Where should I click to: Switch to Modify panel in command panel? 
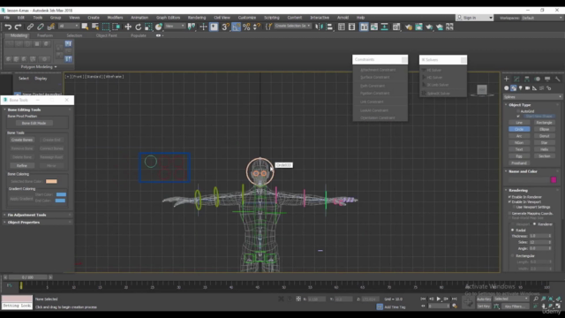(516, 79)
